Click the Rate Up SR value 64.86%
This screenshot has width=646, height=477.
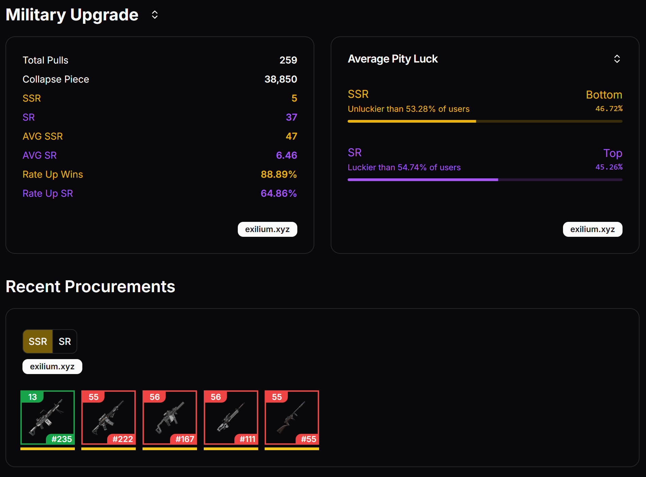pos(279,193)
